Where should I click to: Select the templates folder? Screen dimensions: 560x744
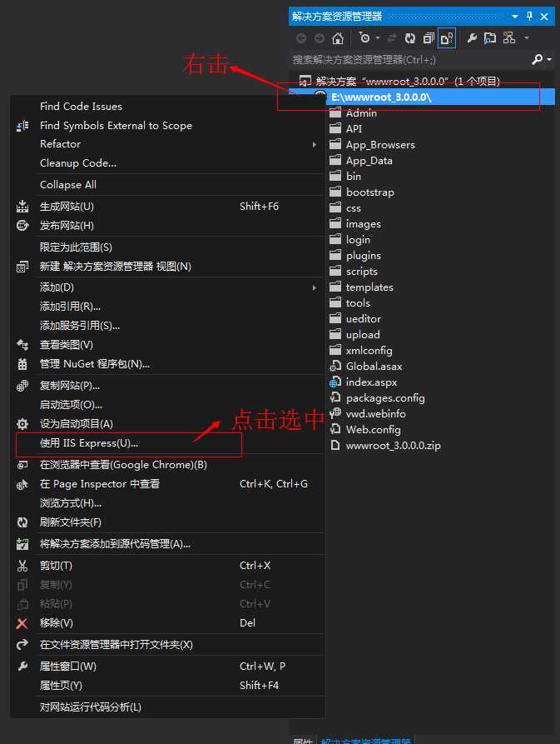(369, 287)
